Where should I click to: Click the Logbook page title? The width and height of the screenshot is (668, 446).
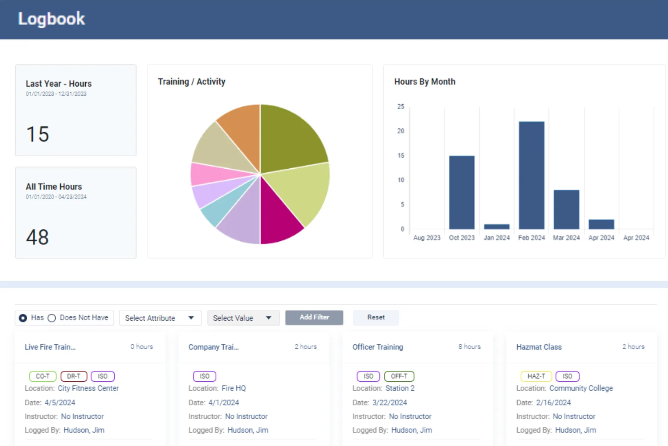[52, 19]
